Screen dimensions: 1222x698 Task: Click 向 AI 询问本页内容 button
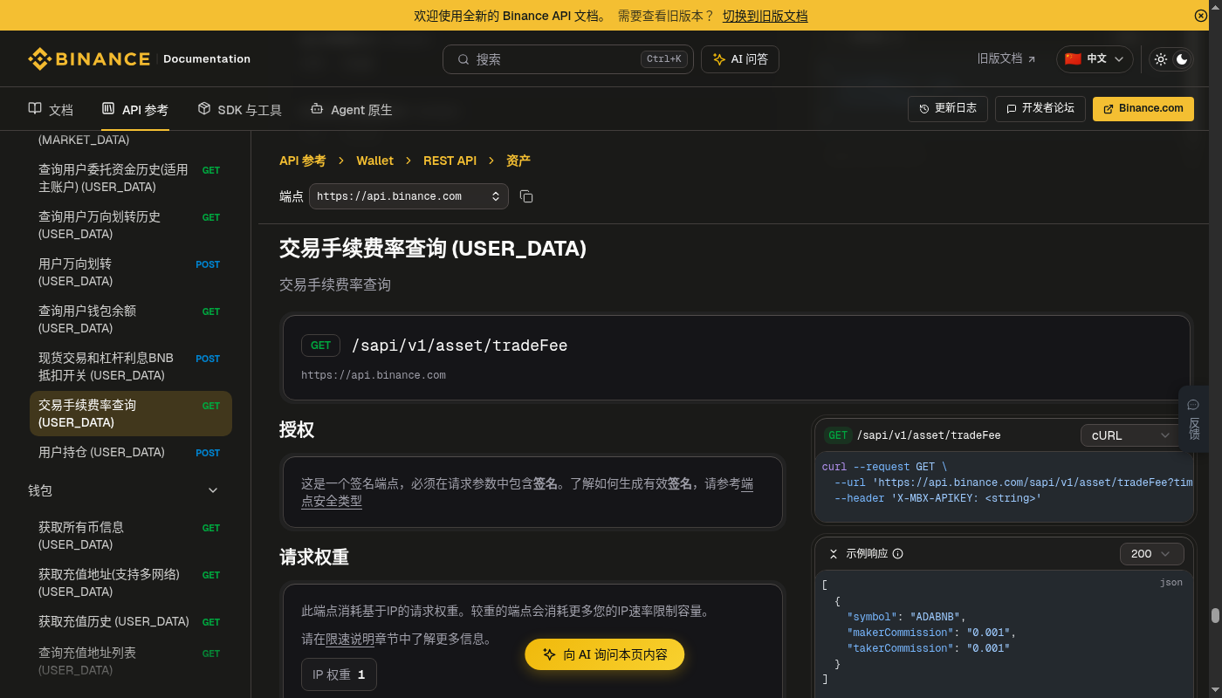(604, 654)
